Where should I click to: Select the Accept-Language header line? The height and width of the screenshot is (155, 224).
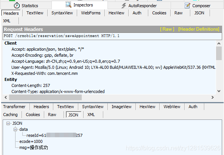(66, 61)
